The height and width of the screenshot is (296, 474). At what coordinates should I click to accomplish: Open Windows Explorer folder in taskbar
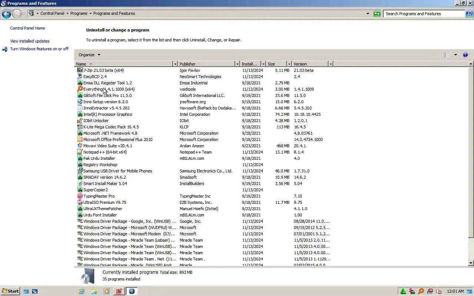click(x=94, y=291)
